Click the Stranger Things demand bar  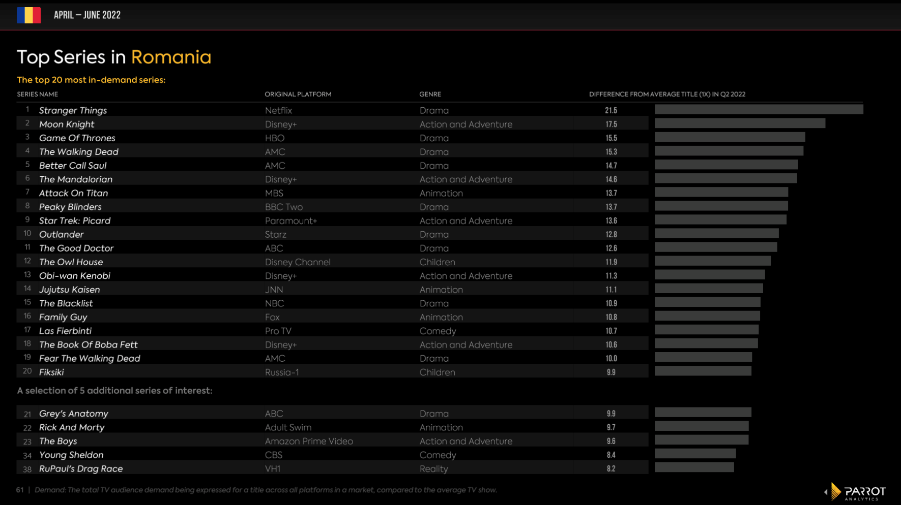coord(759,109)
